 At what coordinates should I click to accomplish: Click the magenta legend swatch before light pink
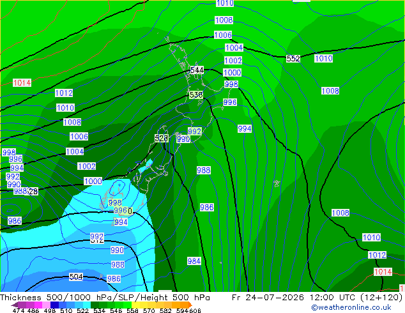point(38,305)
